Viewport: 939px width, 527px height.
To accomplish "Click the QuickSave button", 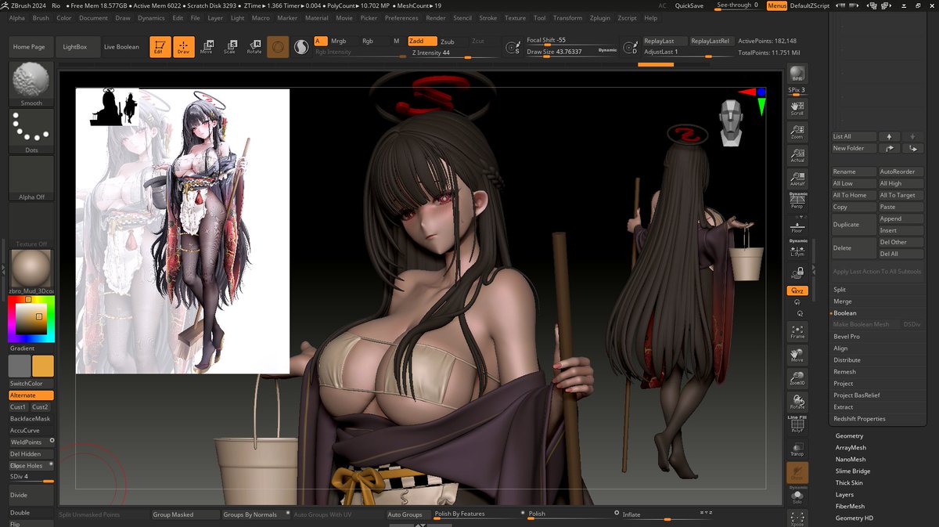I will (689, 5).
